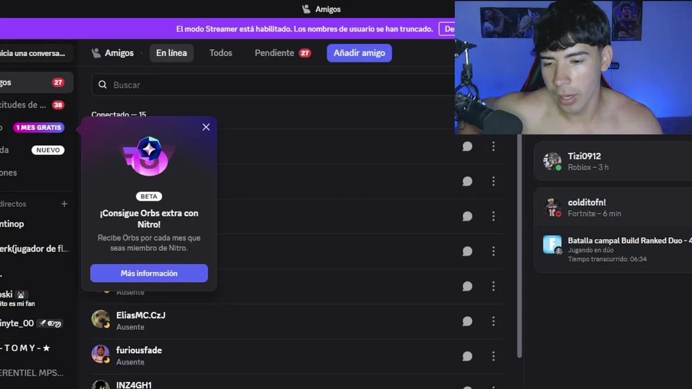Click furiousfade's avatar

(x=101, y=354)
